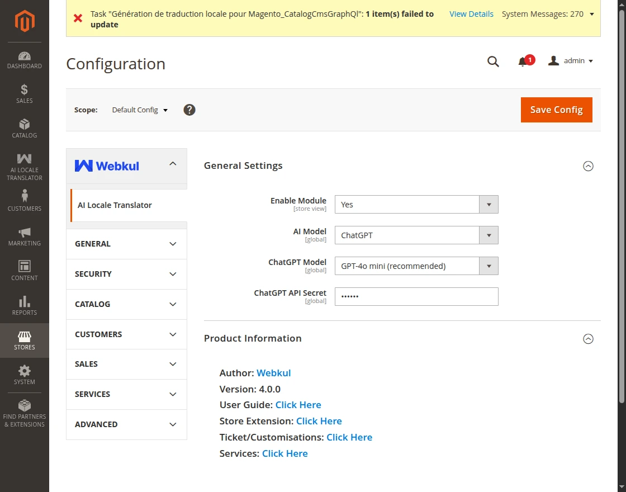Open the View Details link
Screen dimensions: 626x492
point(471,14)
